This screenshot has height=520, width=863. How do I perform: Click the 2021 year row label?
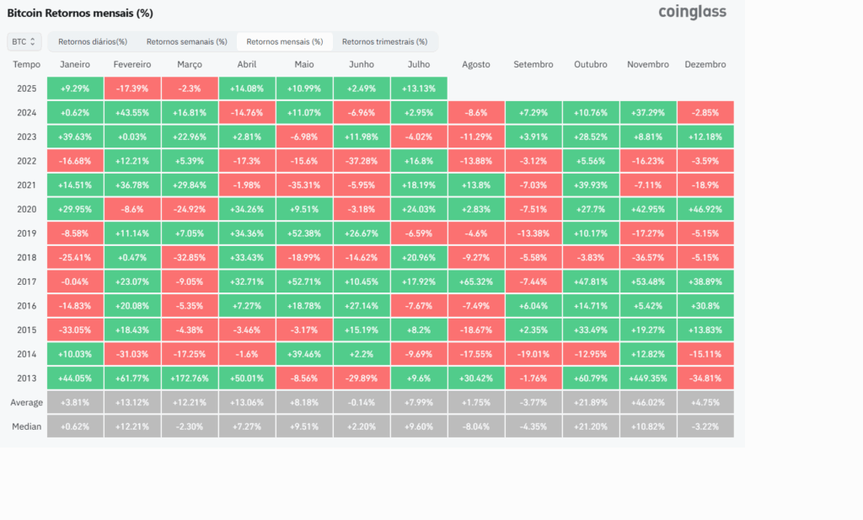[x=26, y=185]
